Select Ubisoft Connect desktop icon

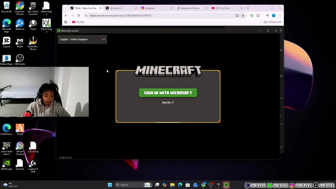coord(20,149)
